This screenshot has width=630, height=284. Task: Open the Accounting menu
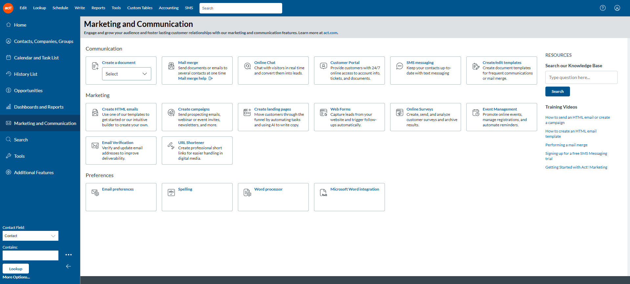click(x=169, y=8)
